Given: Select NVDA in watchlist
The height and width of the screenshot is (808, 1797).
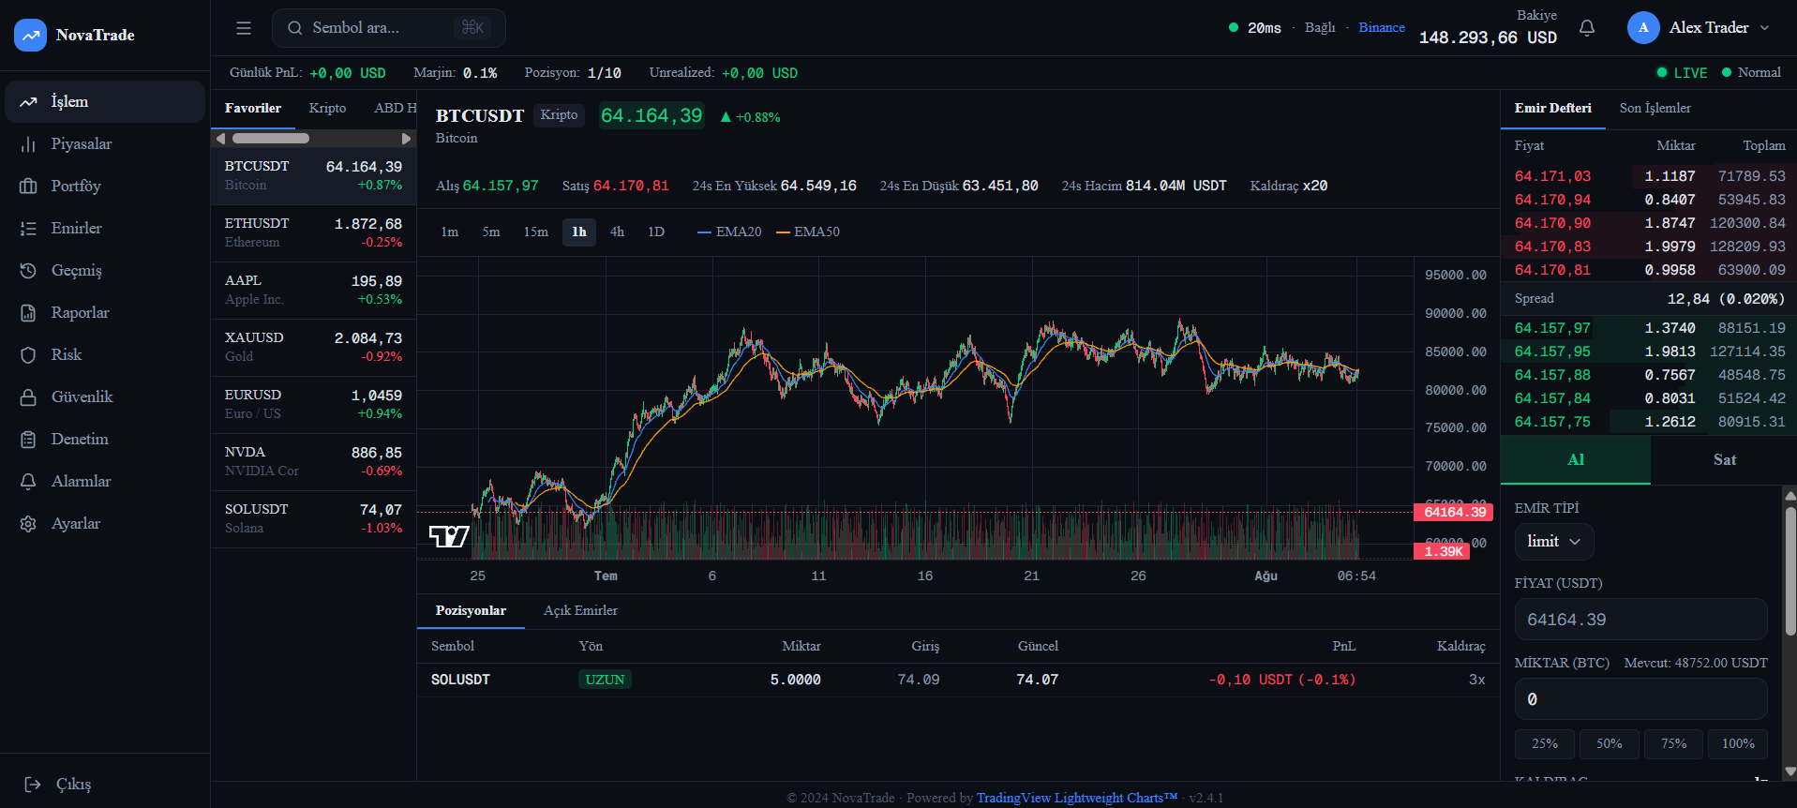Looking at the screenshot, I should click(313, 462).
